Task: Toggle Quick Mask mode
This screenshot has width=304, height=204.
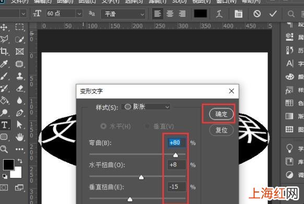Action: (x=4, y=187)
